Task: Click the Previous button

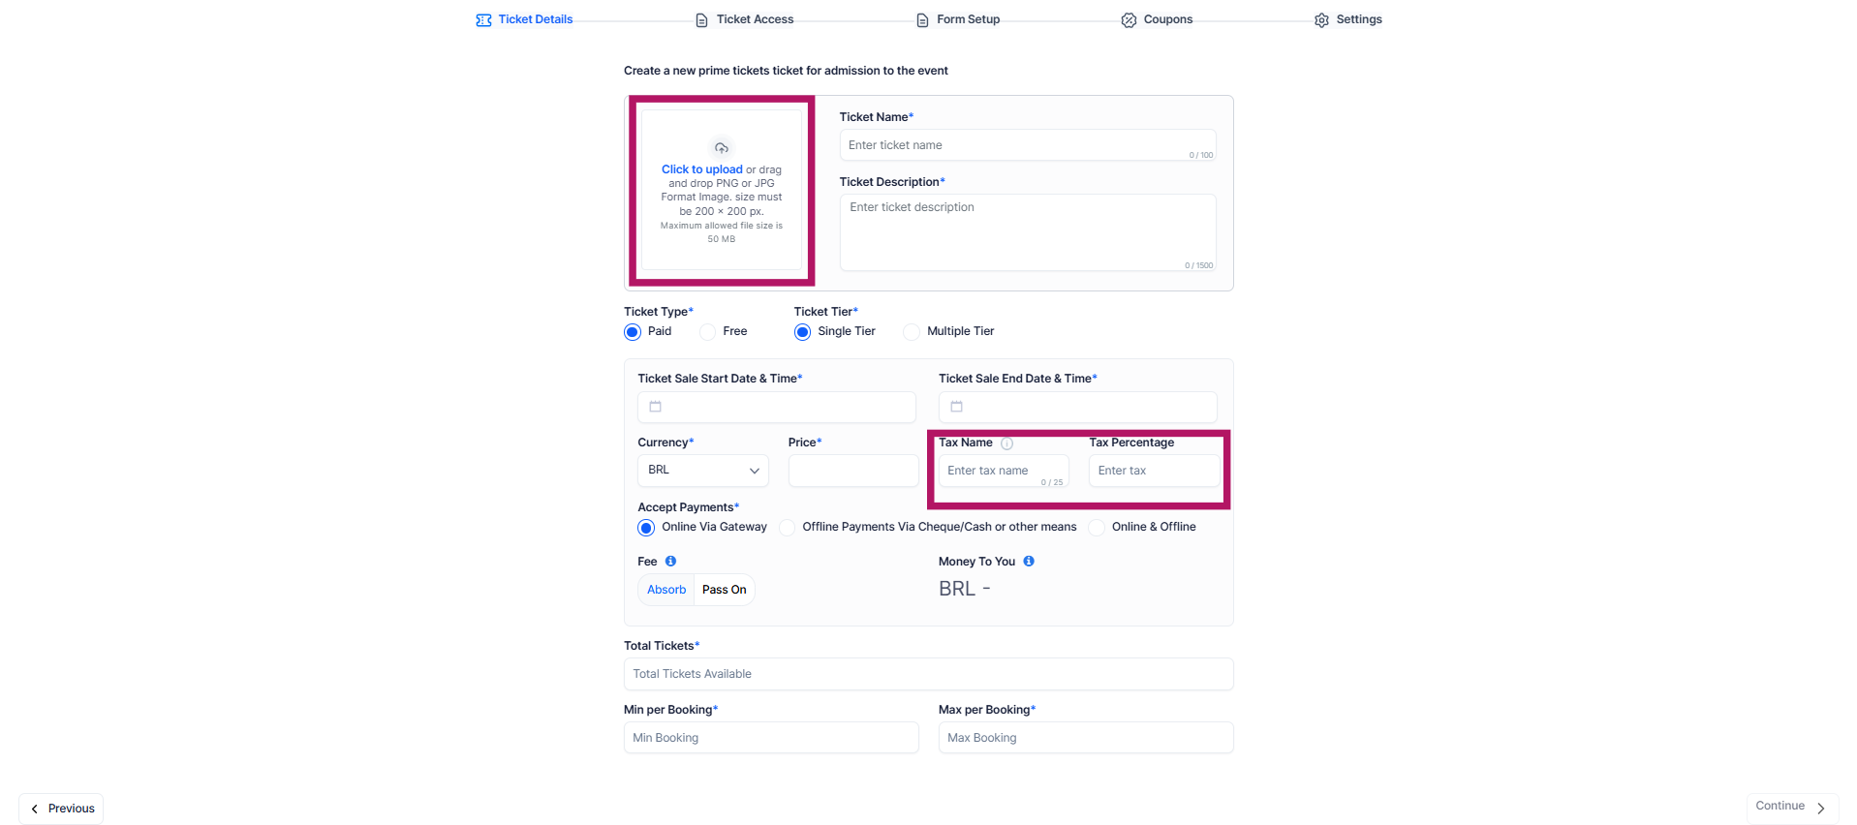Action: tap(61, 809)
